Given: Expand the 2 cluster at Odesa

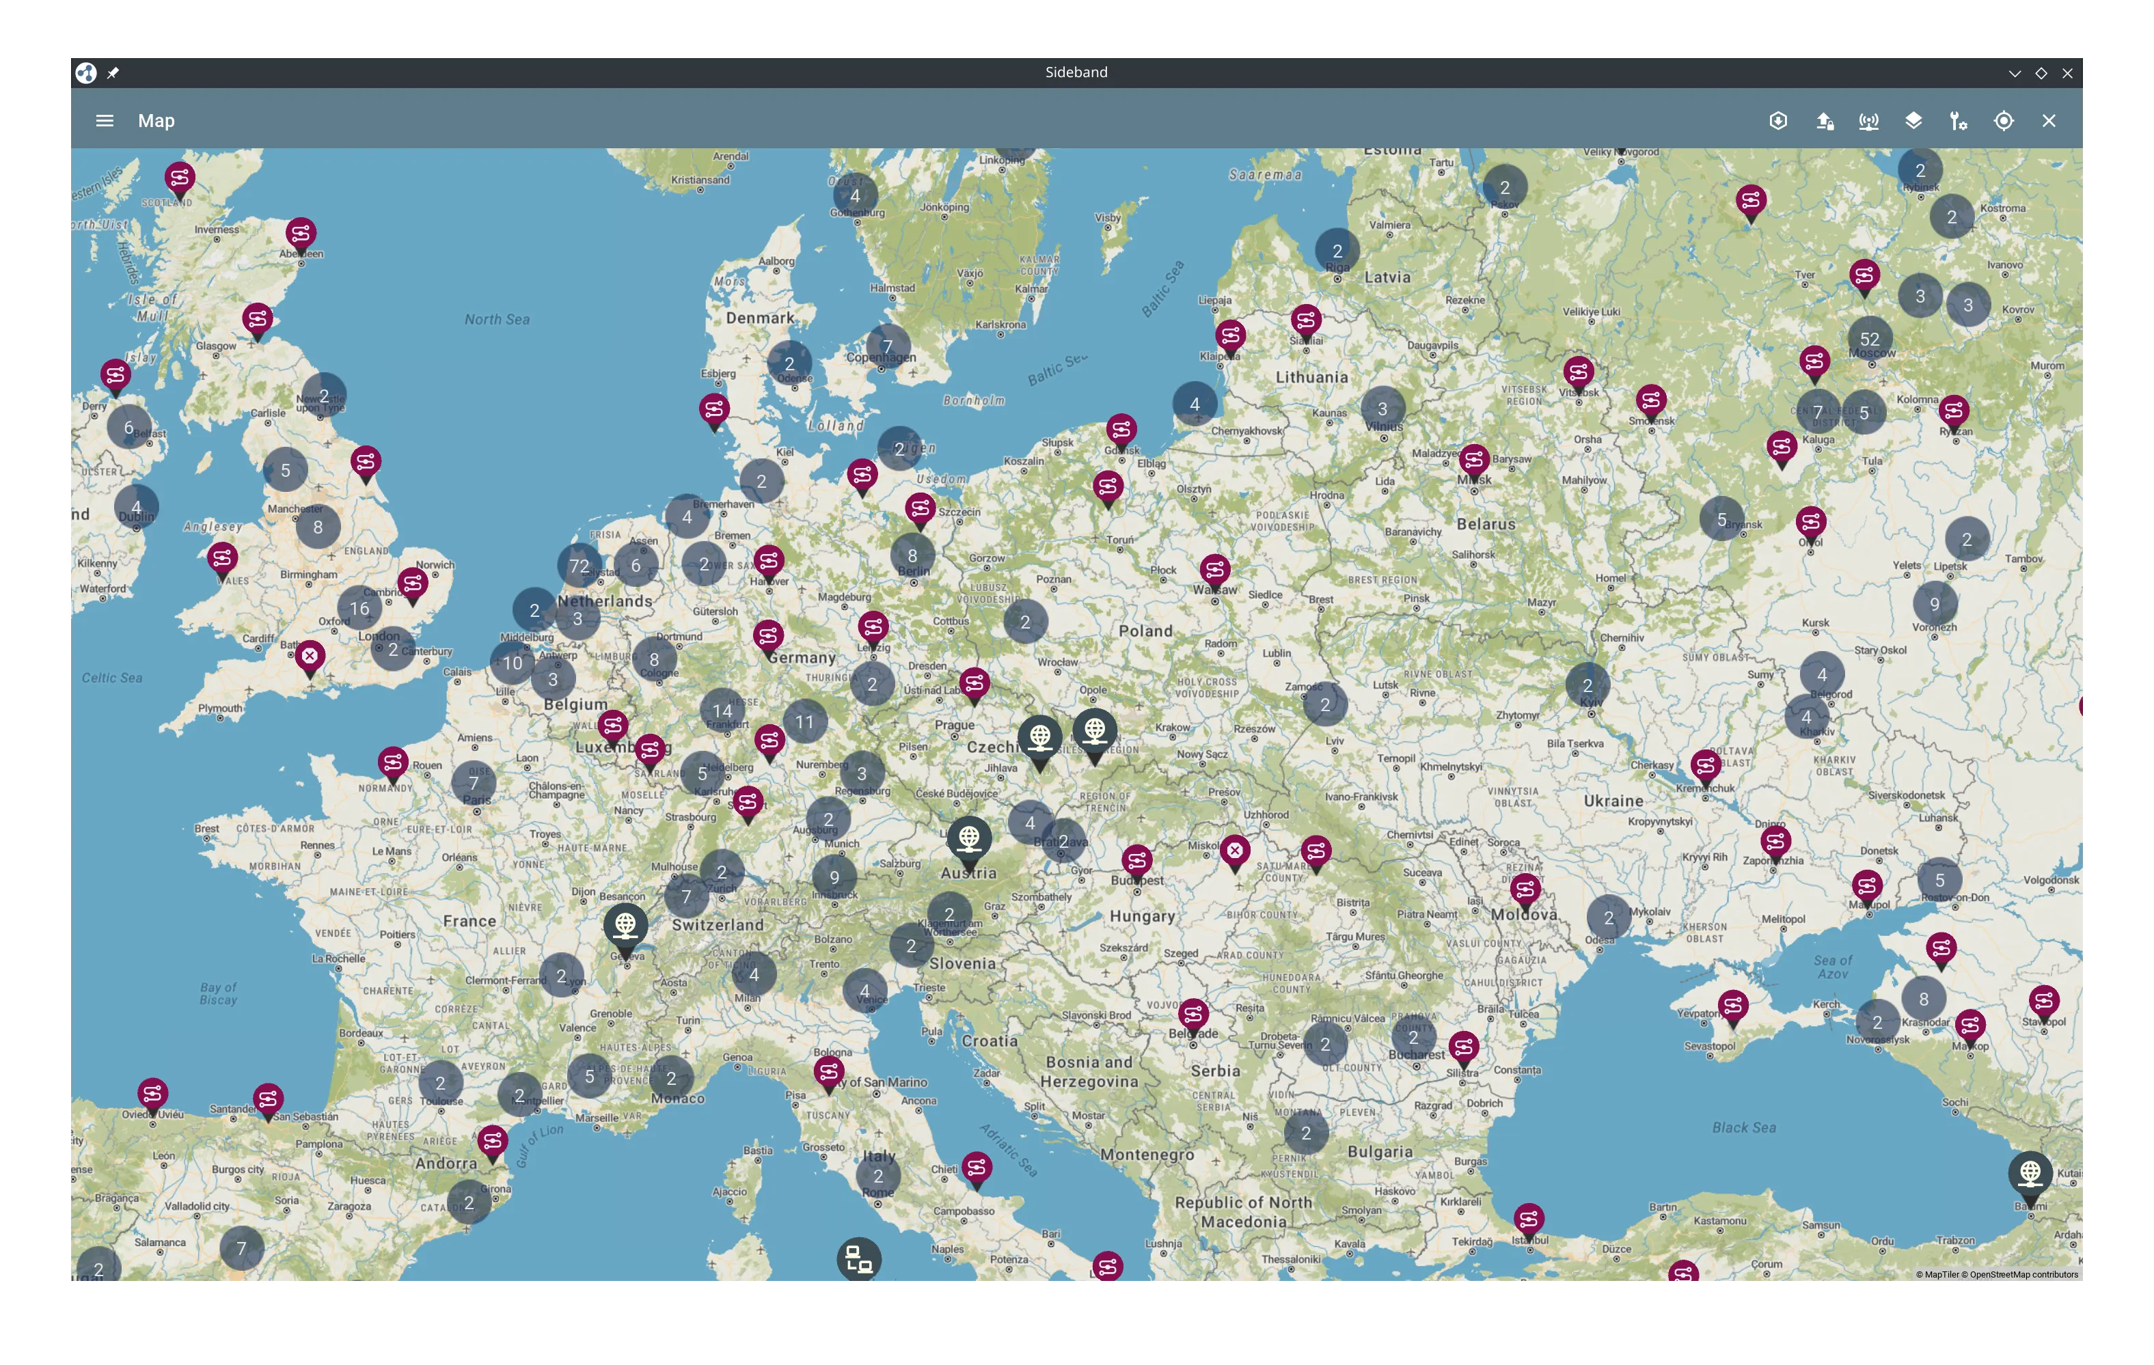Looking at the screenshot, I should [x=1609, y=918].
